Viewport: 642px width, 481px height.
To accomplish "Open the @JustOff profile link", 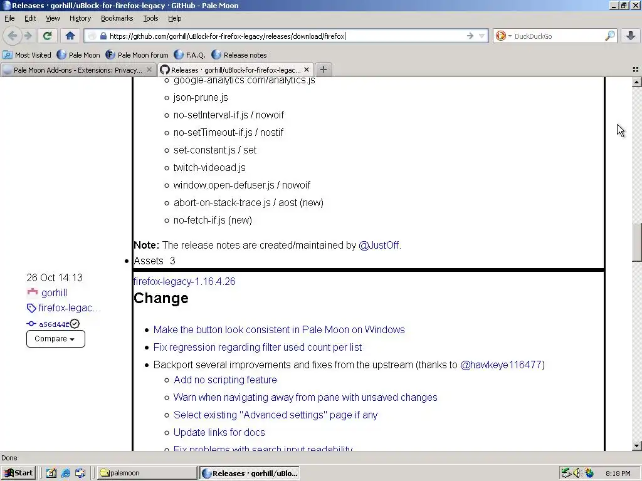I will pyautogui.click(x=379, y=245).
